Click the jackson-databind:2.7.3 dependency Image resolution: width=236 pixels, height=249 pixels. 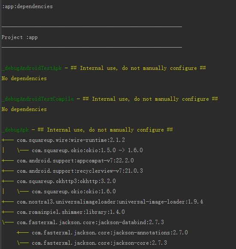[91, 222]
